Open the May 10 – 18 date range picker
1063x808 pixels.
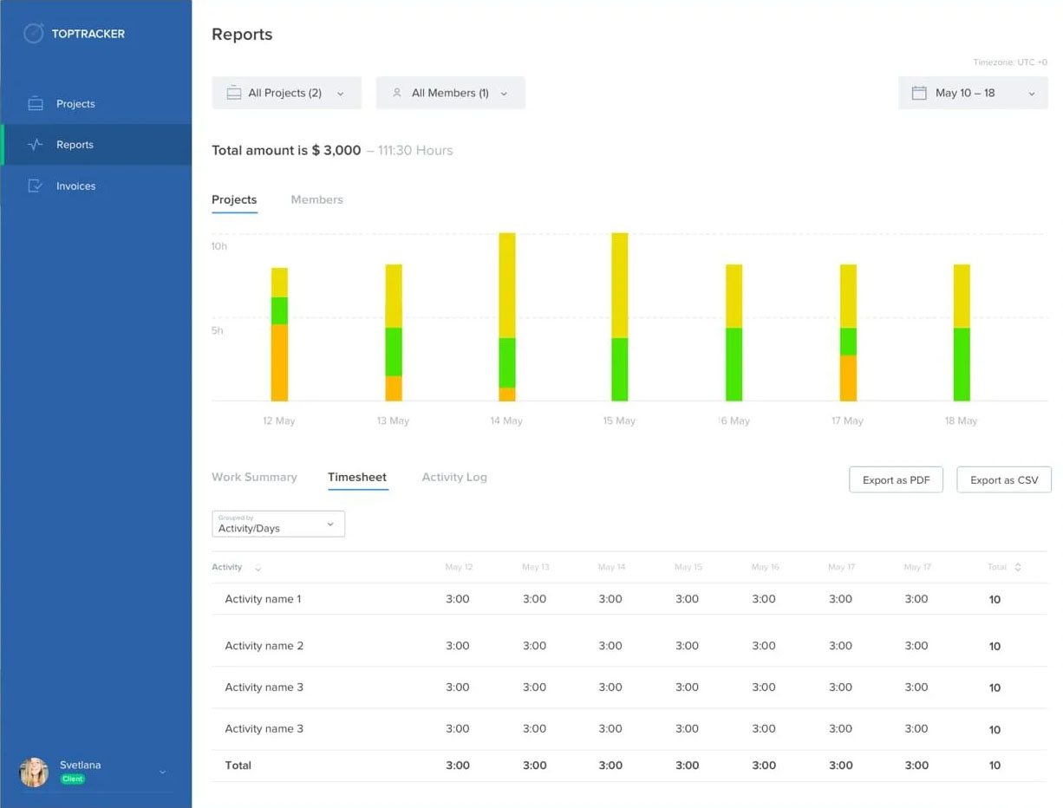973,93
